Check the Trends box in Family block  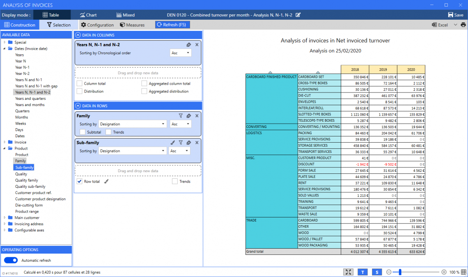pyautogui.click(x=108, y=132)
